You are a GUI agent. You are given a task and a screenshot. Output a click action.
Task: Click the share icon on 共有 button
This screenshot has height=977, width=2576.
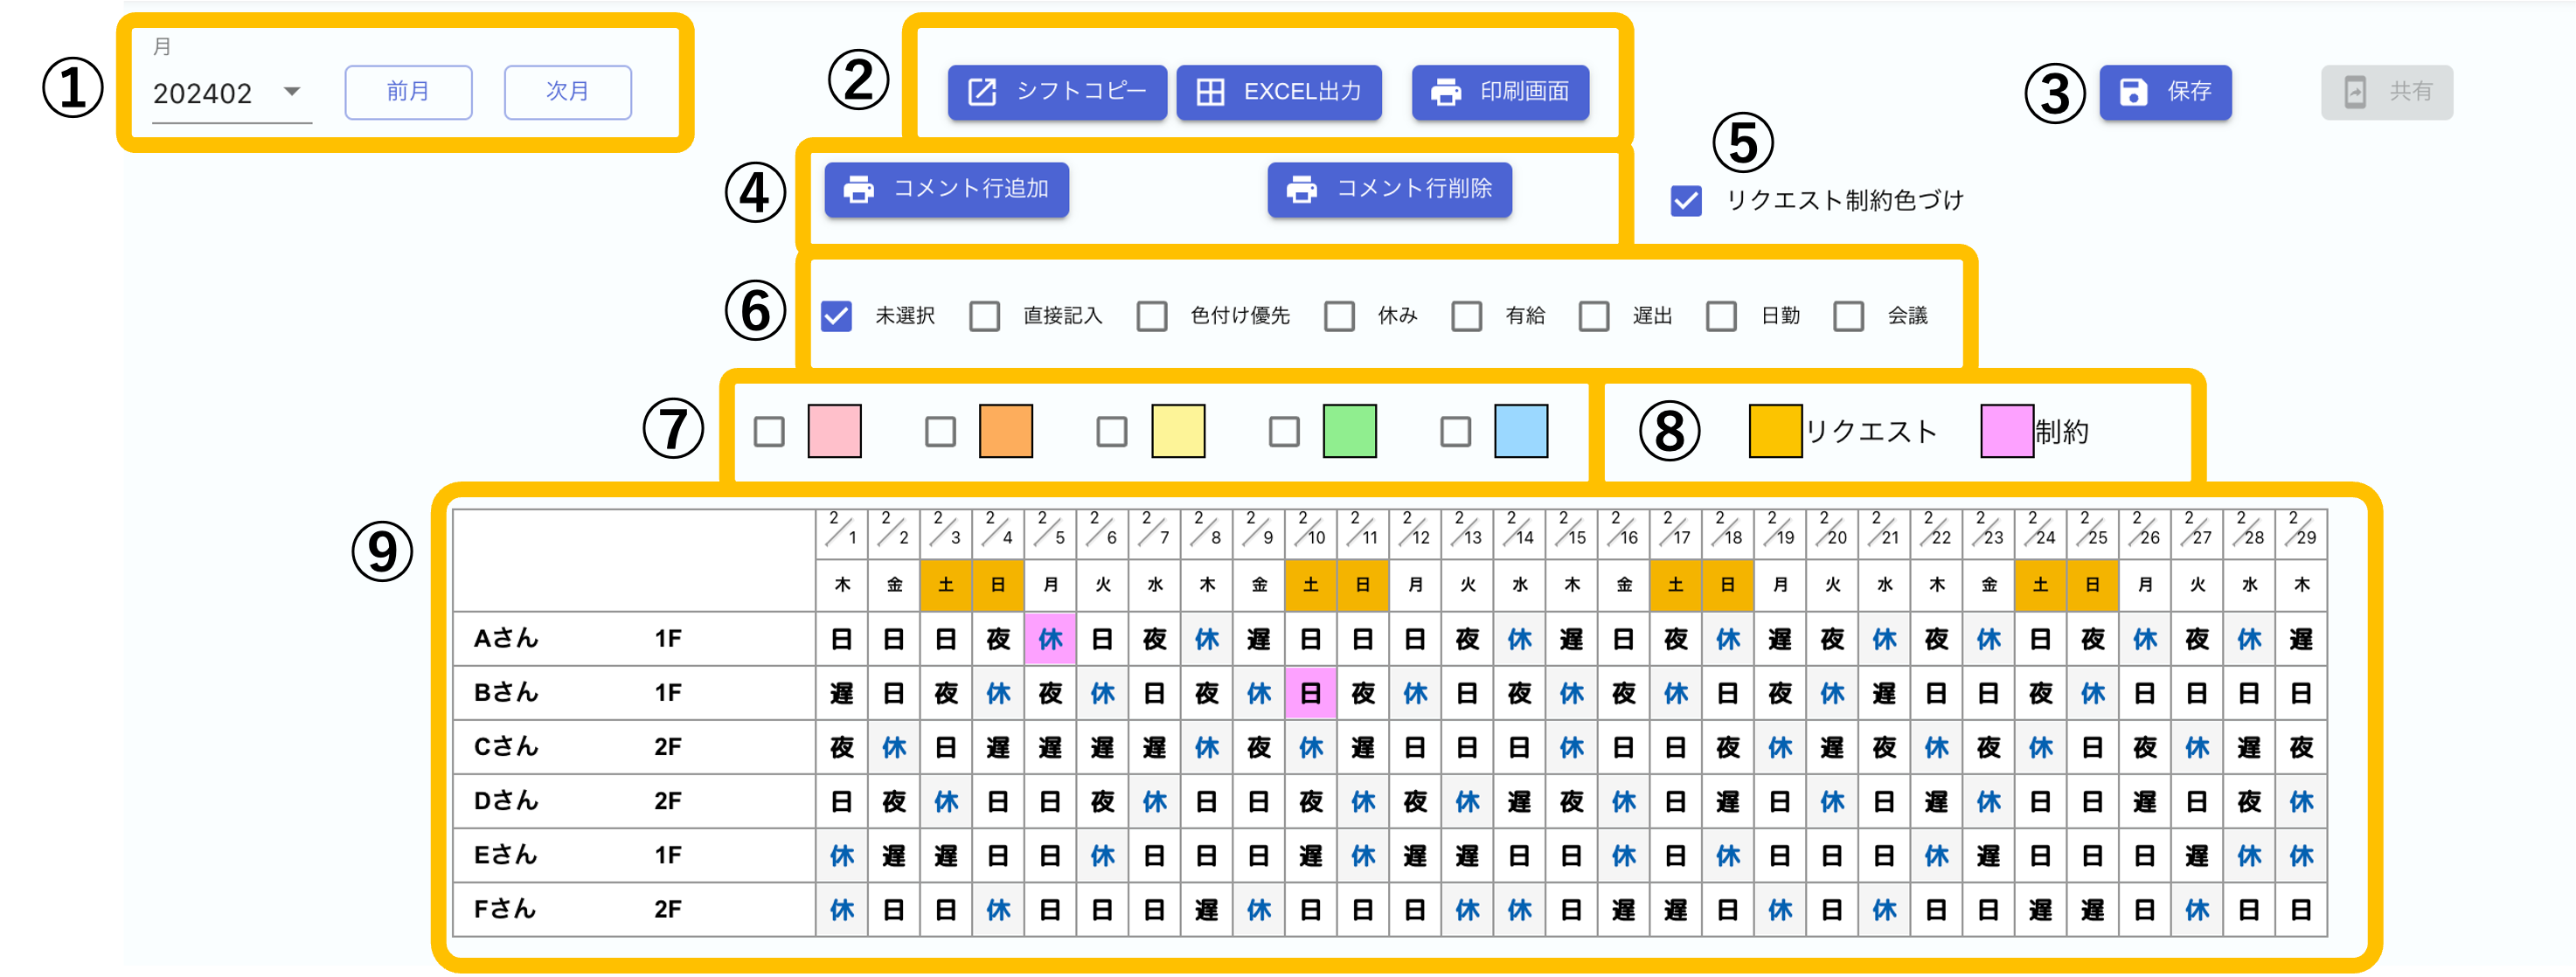[2355, 92]
